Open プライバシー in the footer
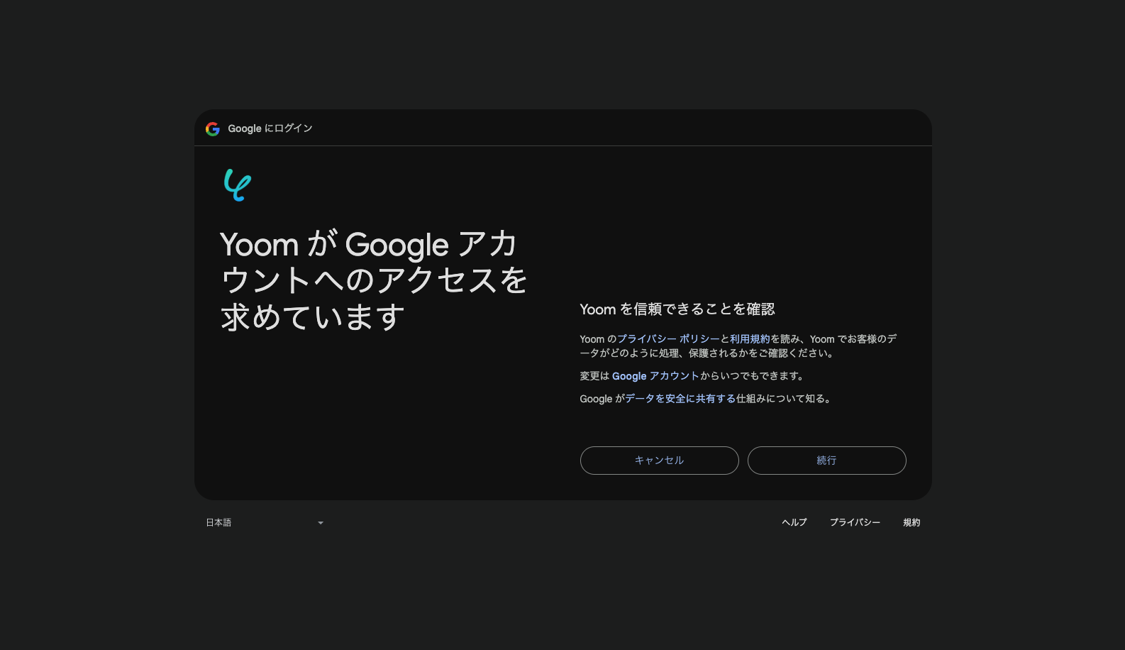The image size is (1125, 650). [x=855, y=522]
